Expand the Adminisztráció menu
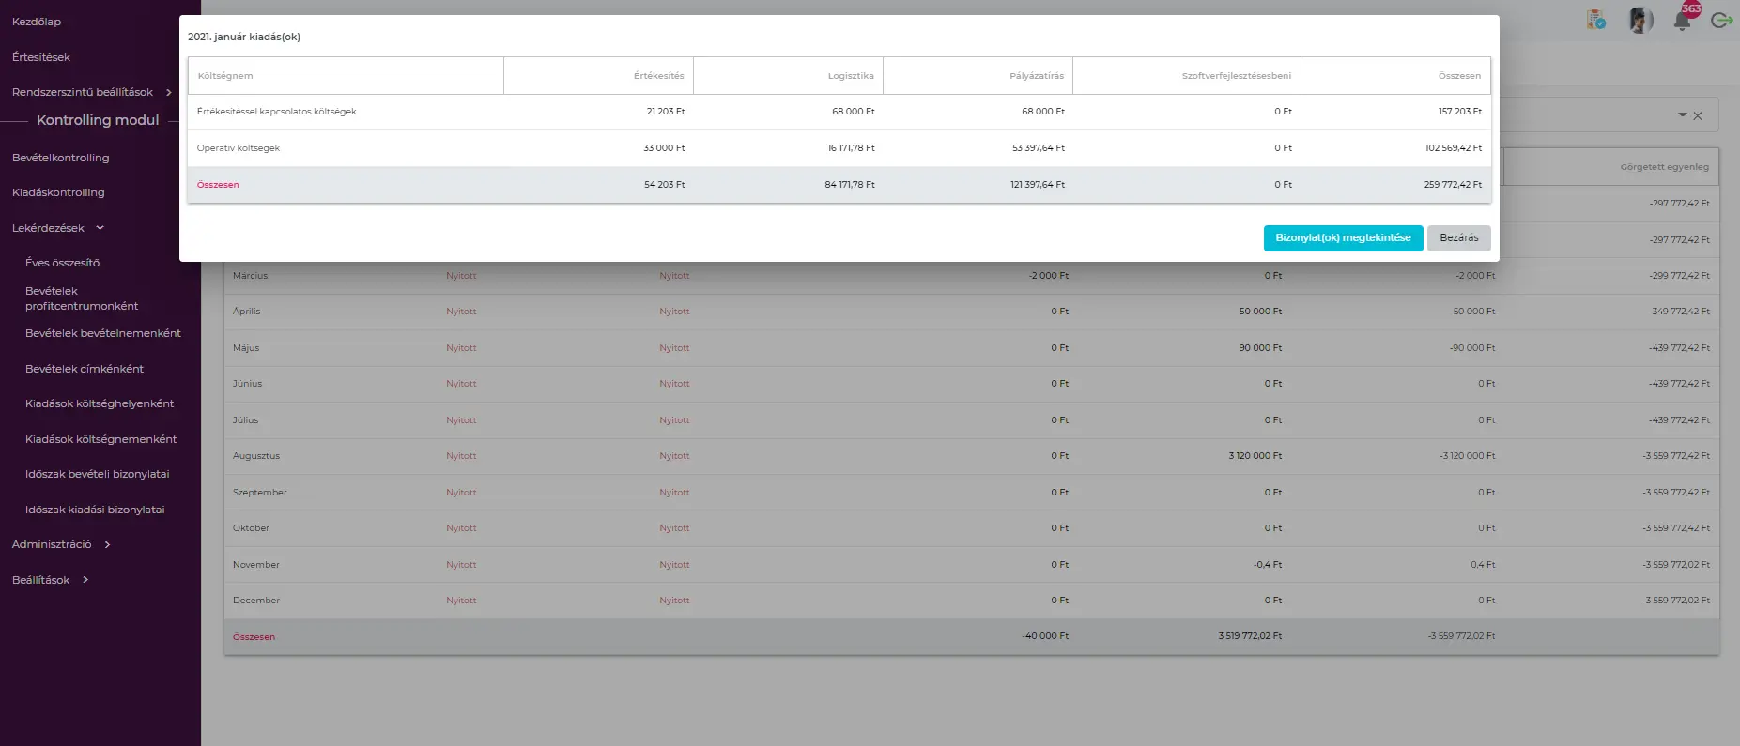 point(107,544)
